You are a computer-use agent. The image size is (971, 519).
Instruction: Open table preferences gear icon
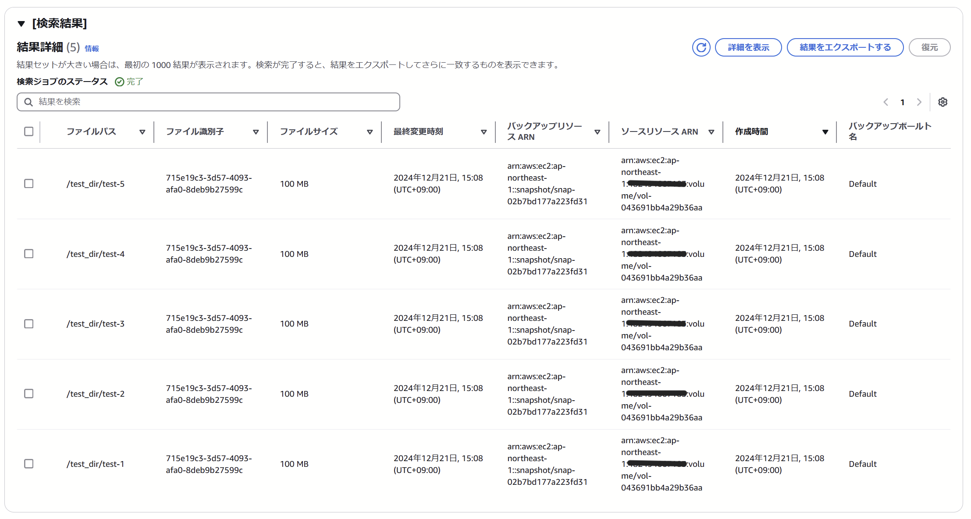coord(943,102)
